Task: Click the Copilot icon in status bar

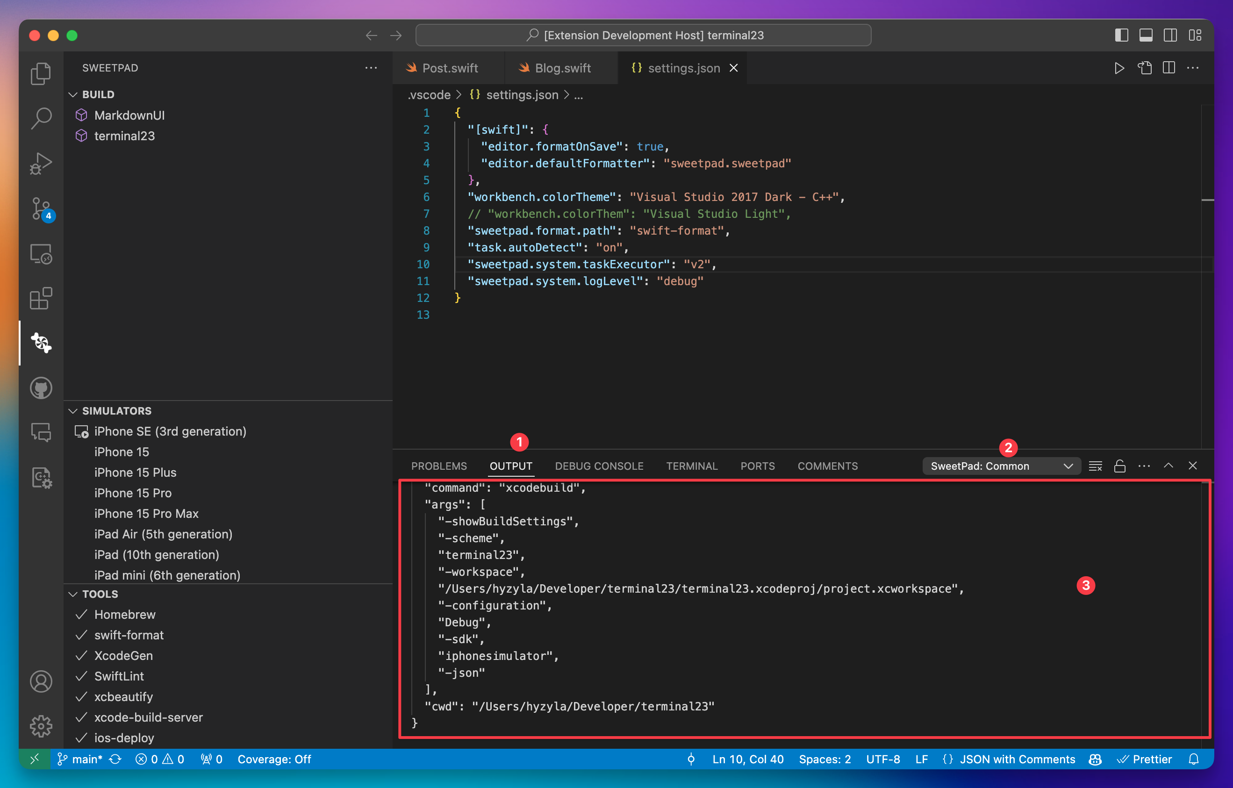Action: coord(1095,759)
